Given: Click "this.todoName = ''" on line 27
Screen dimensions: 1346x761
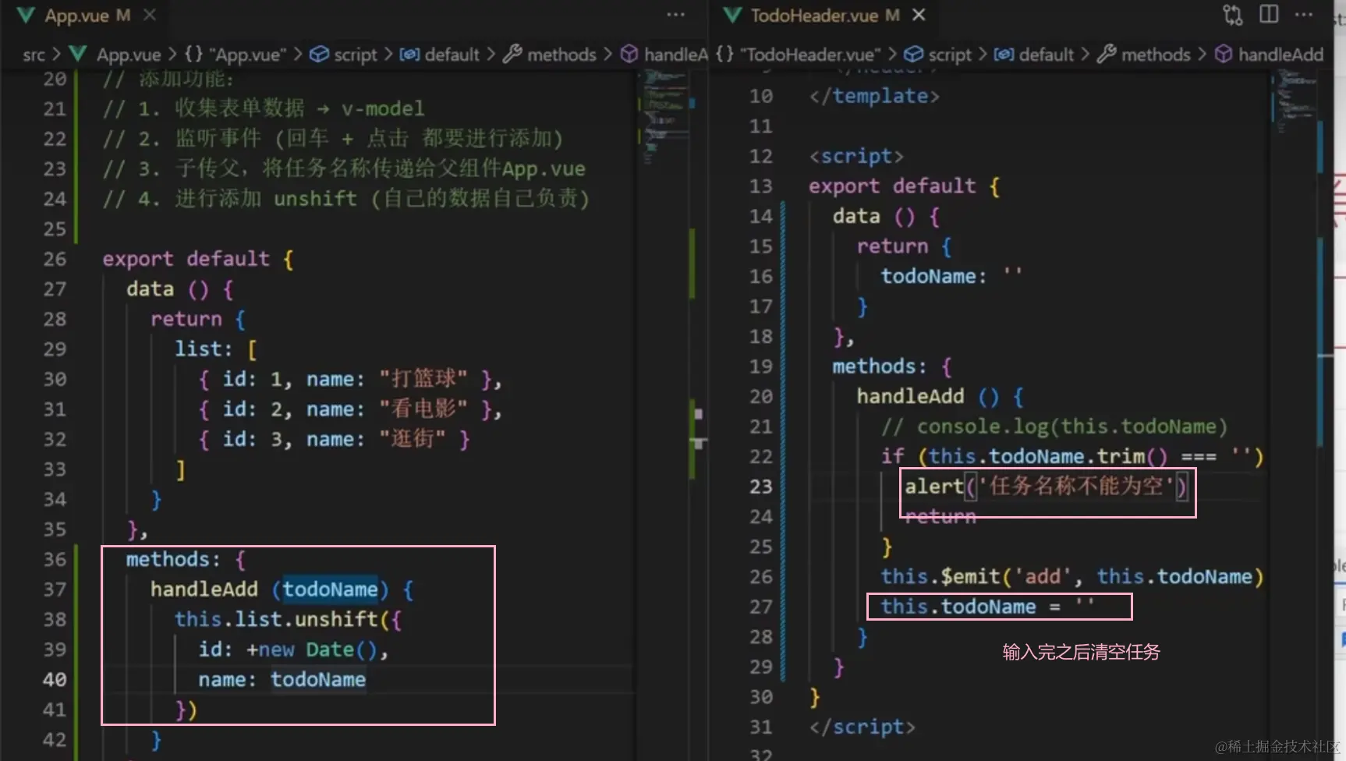Looking at the screenshot, I should click(x=987, y=607).
